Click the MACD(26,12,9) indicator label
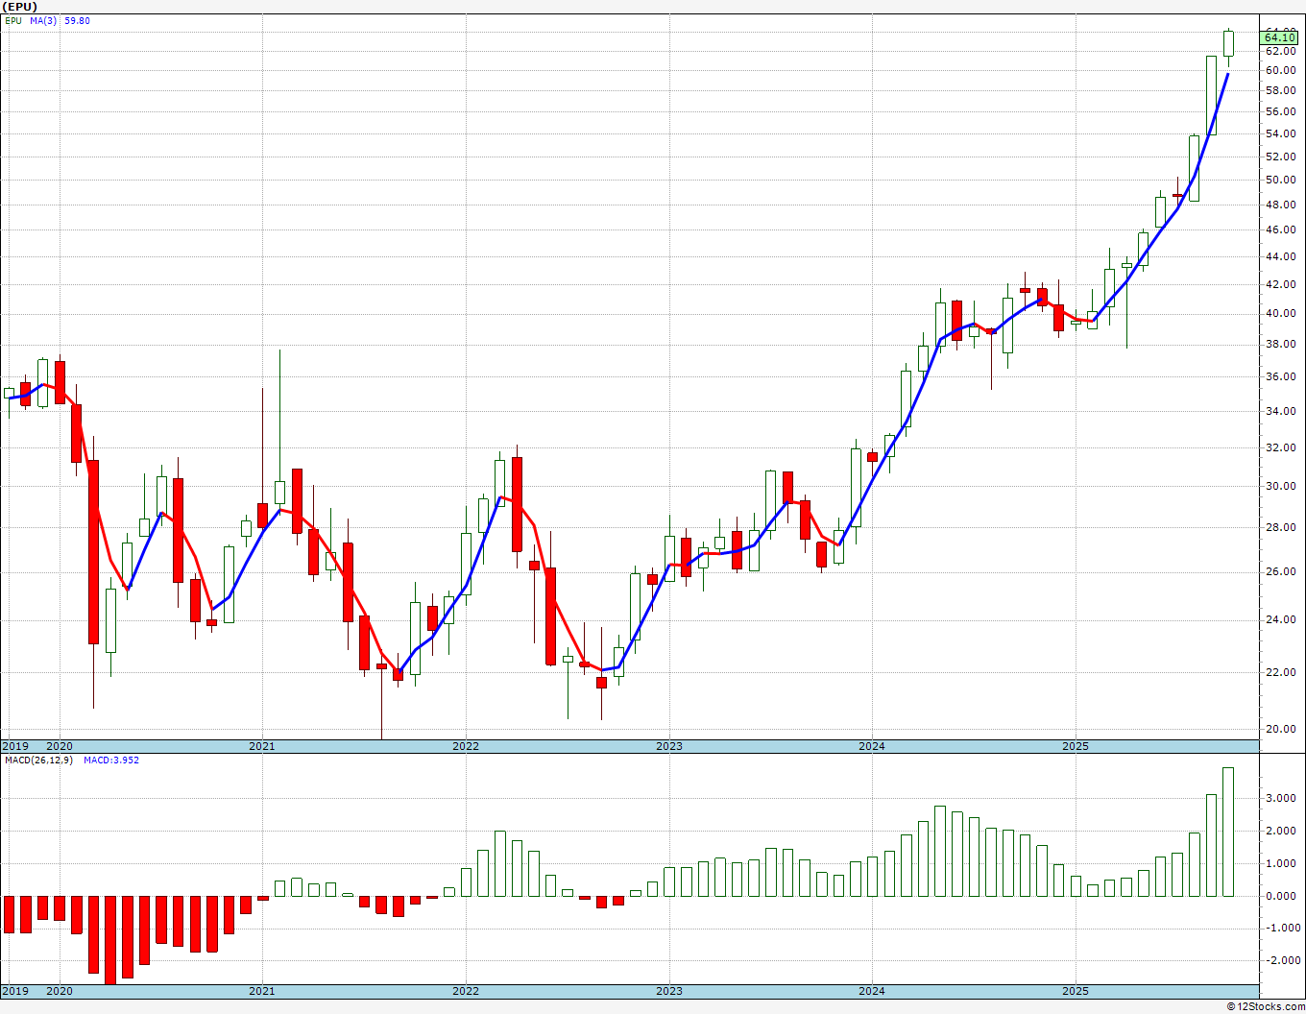This screenshot has height=1014, width=1306. [38, 760]
